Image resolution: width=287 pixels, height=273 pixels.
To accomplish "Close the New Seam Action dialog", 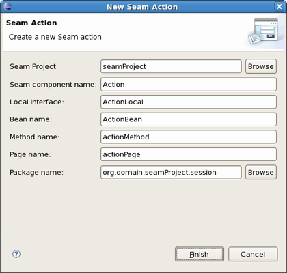I will tap(279, 7).
